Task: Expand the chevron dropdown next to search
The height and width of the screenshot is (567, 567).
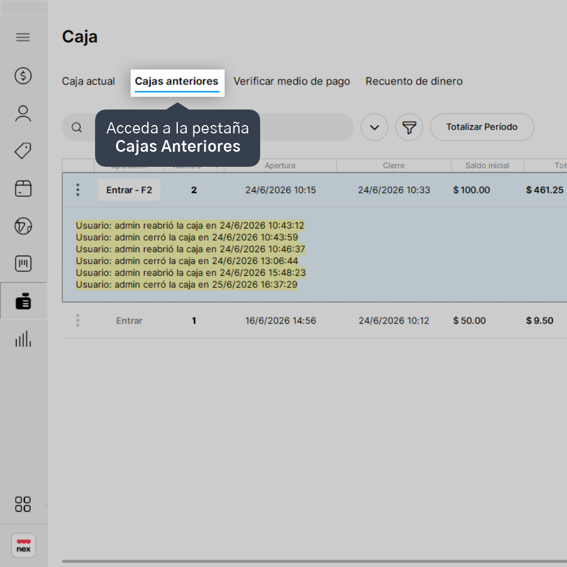Action: pos(374,127)
